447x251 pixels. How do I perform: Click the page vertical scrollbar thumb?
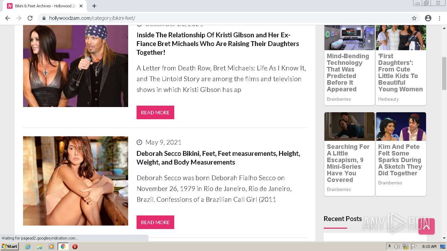click(x=444, y=73)
